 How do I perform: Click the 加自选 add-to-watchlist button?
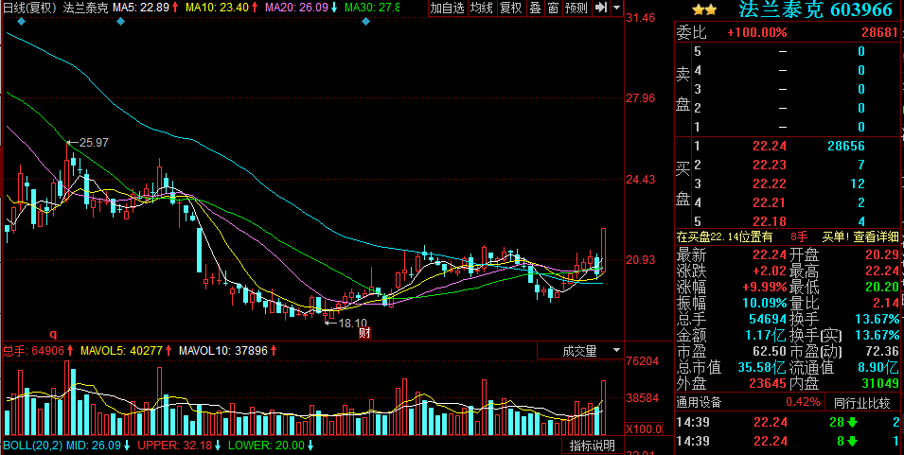447,9
